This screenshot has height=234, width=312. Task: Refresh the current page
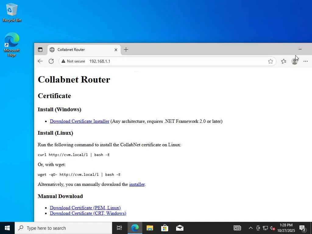51,61
